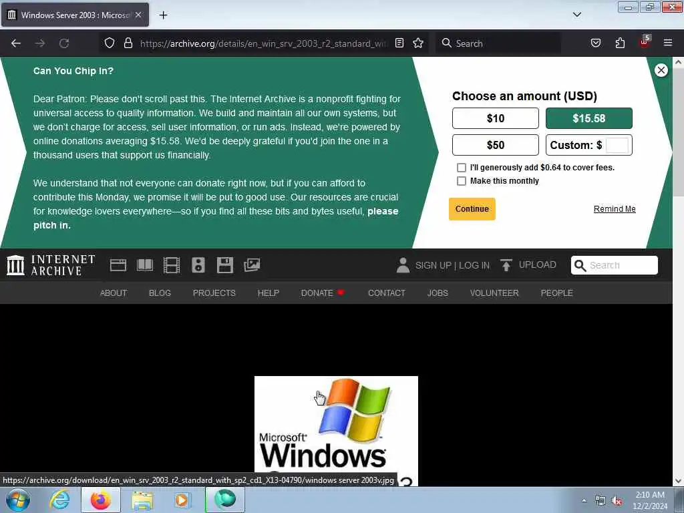This screenshot has height=513, width=684.
Task: Open the DONATE menu item
Action: 323,293
